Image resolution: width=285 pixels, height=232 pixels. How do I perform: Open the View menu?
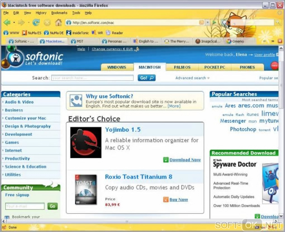point(27,13)
